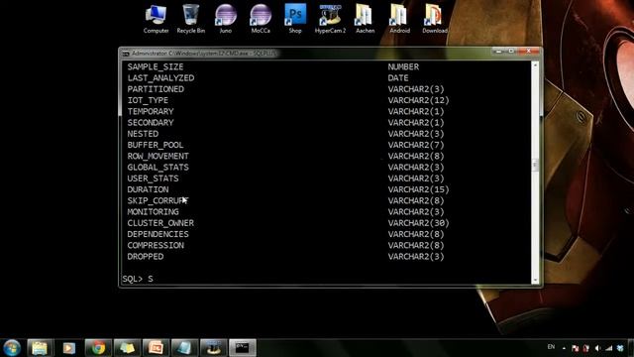
Task: Click the console scrollbar up arrow
Action: (x=535, y=64)
